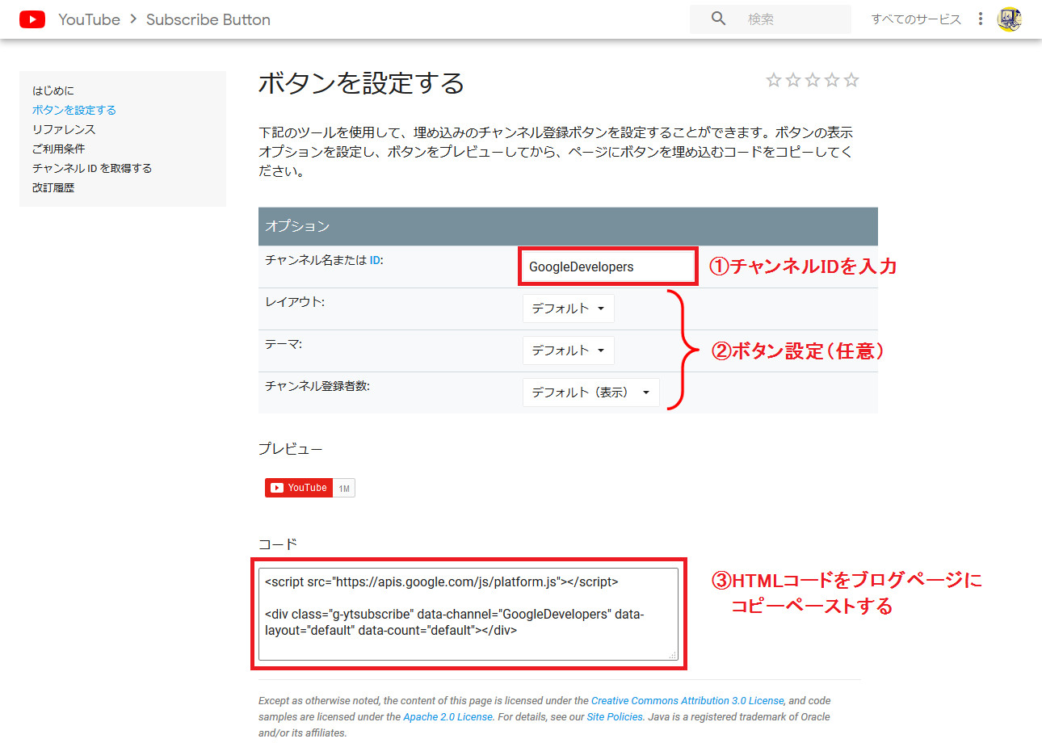Click the オプション table header
The height and width of the screenshot is (743, 1042).
[x=568, y=226]
